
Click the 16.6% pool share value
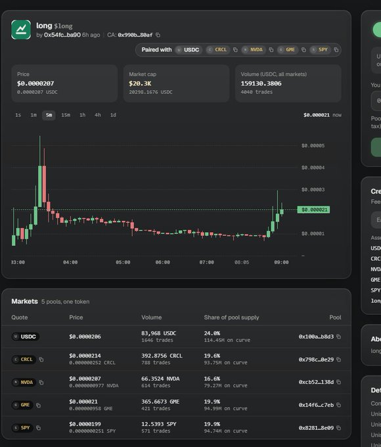click(x=212, y=379)
